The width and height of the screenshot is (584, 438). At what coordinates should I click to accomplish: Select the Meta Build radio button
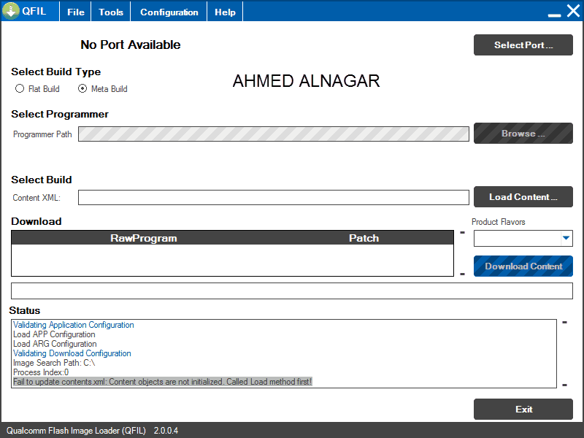[82, 88]
